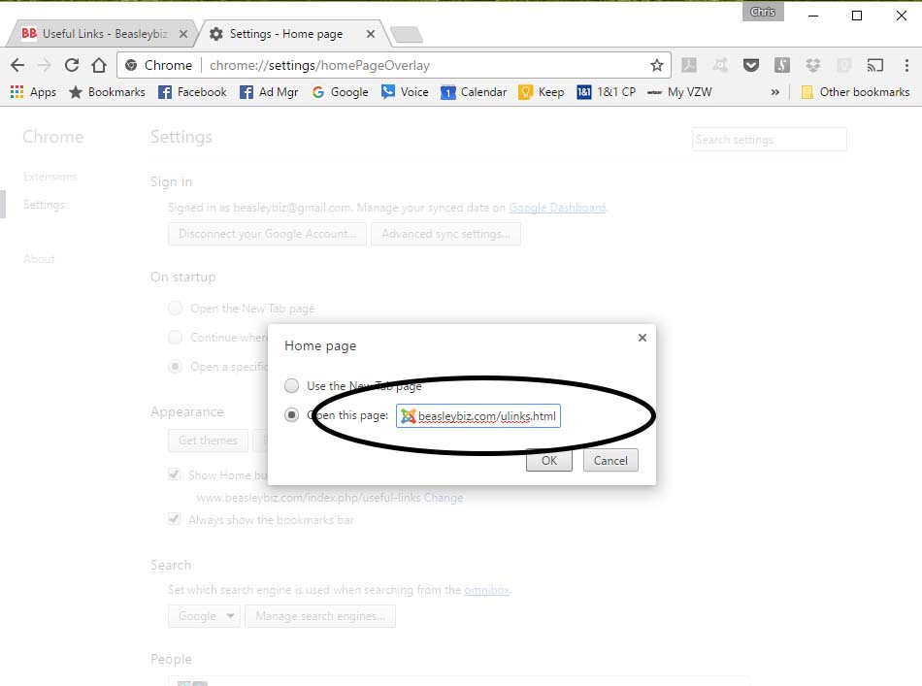Viewport: 922px width, 686px height.
Task: Confirm home page with the OK button
Action: click(x=549, y=460)
